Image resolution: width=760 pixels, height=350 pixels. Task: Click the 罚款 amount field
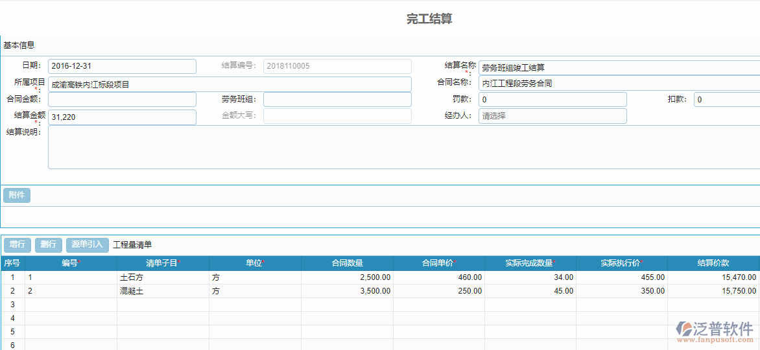[552, 99]
